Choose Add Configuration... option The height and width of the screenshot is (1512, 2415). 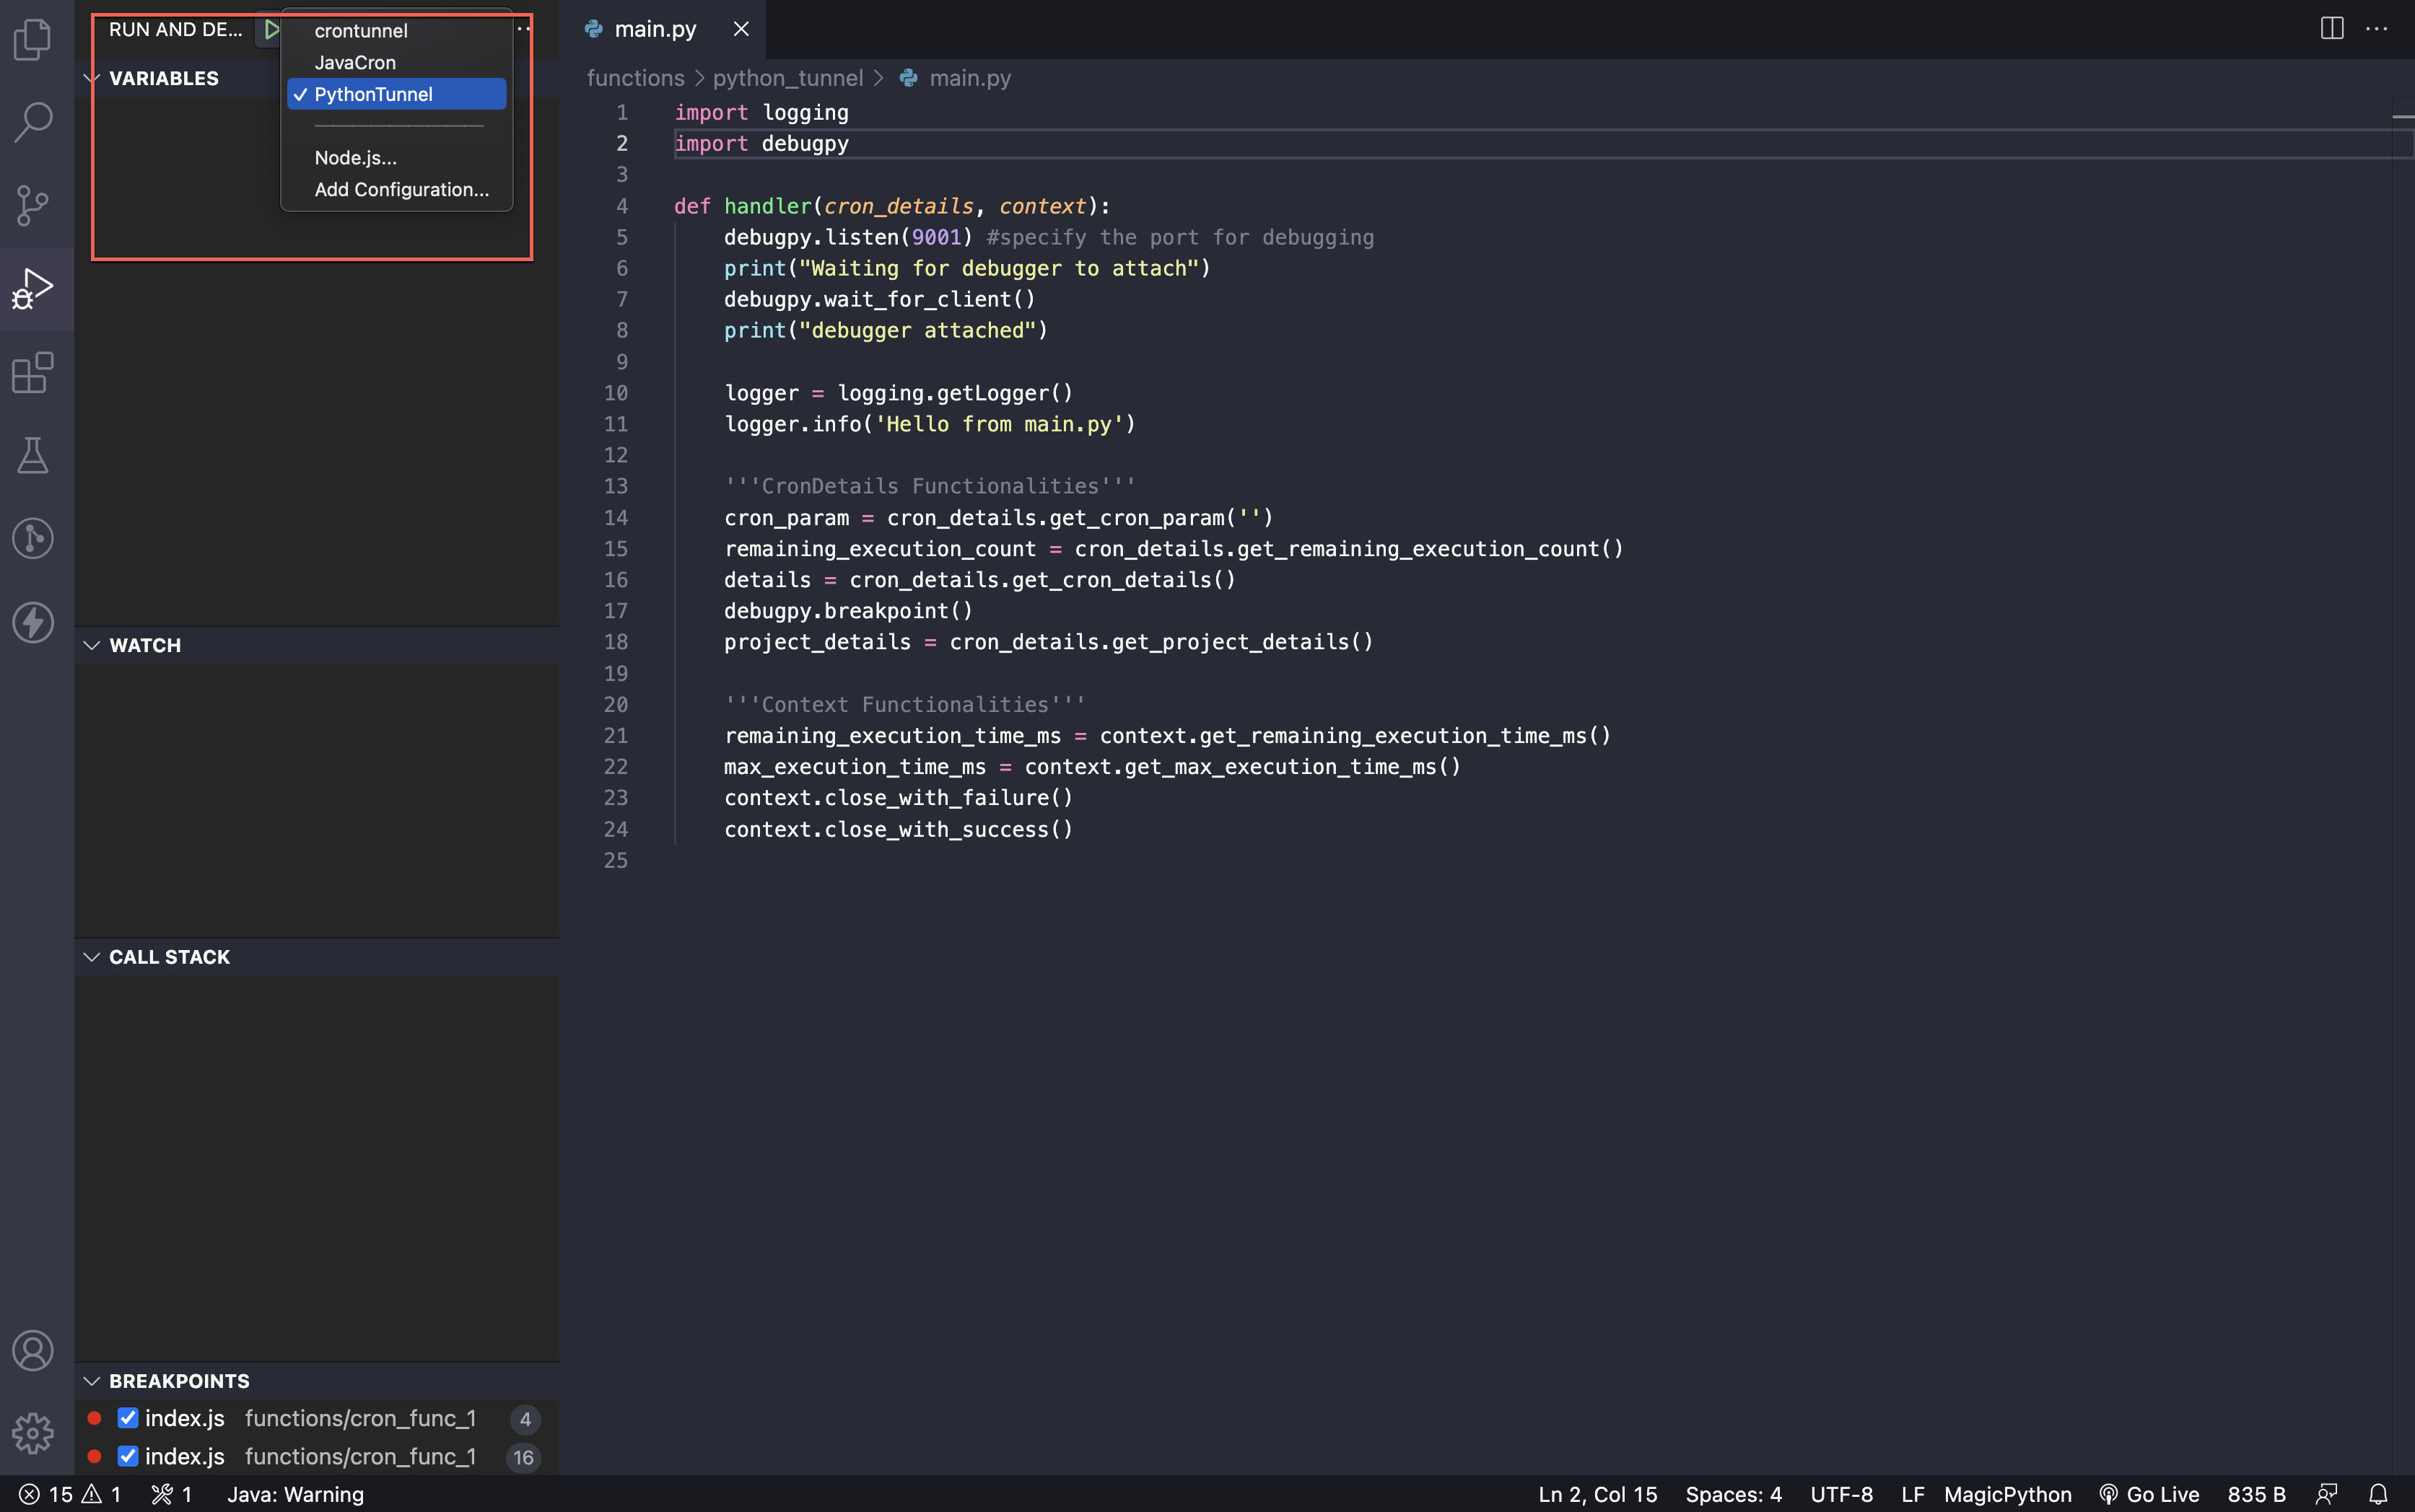(396, 189)
